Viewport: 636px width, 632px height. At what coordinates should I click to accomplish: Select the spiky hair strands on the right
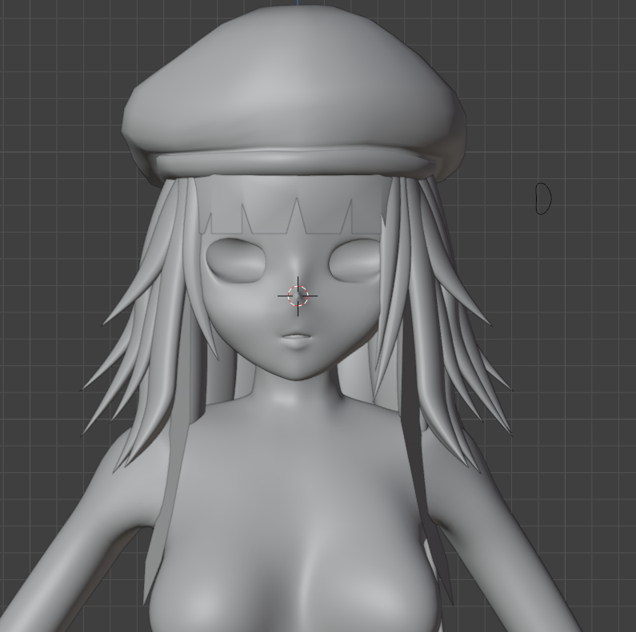442,324
